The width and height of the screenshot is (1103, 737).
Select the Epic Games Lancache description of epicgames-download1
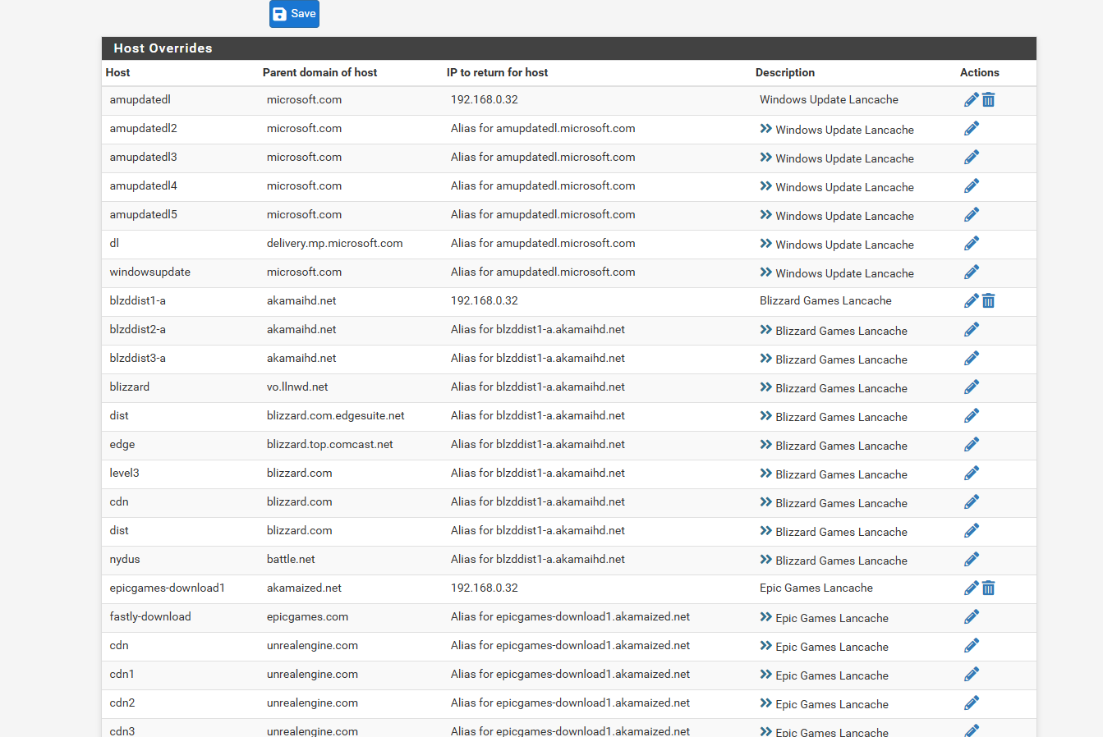(x=816, y=588)
